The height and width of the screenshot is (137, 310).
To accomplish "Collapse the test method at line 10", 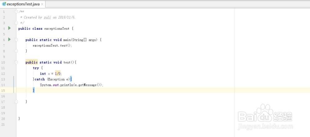I will point(16,62).
